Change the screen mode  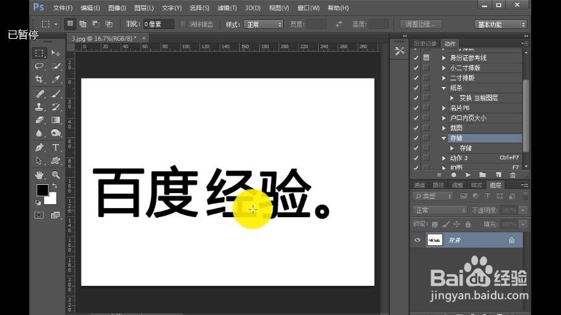tap(55, 215)
